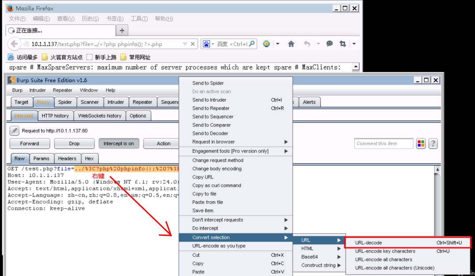This screenshot has height=276, width=475.
Task: Click request pane scrollbar up arrow
Action: (x=437, y=169)
